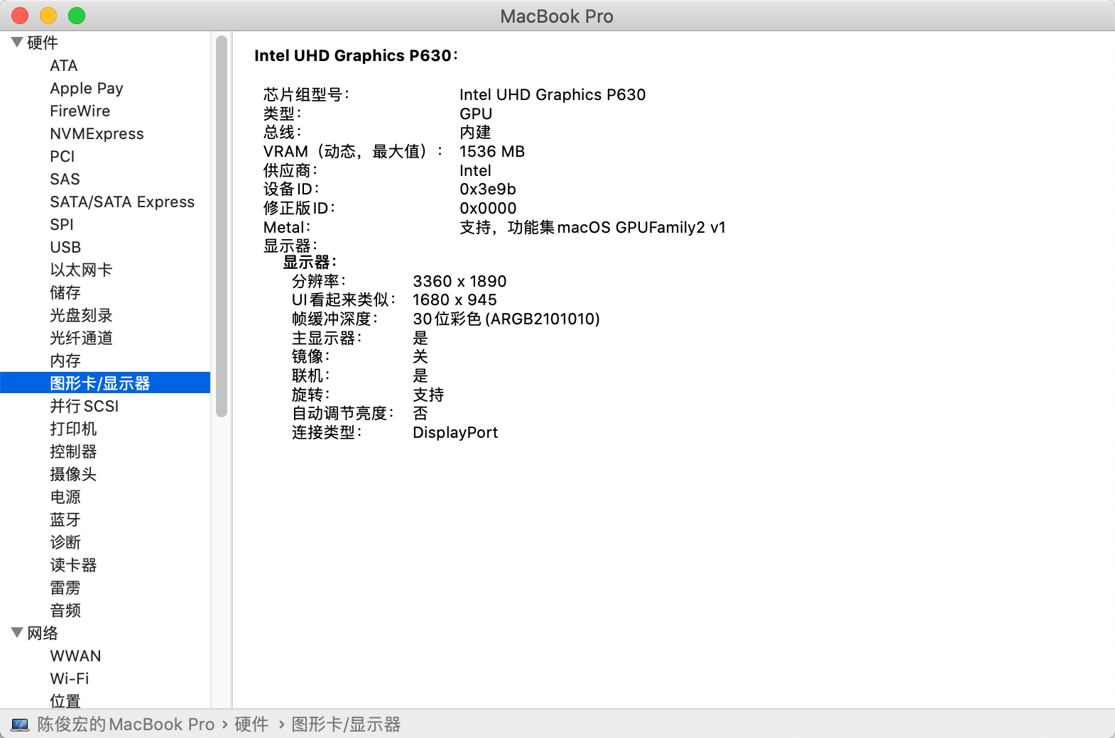Viewport: 1115px width, 738px height.
Task: Click the Metal support value text
Action: [593, 228]
